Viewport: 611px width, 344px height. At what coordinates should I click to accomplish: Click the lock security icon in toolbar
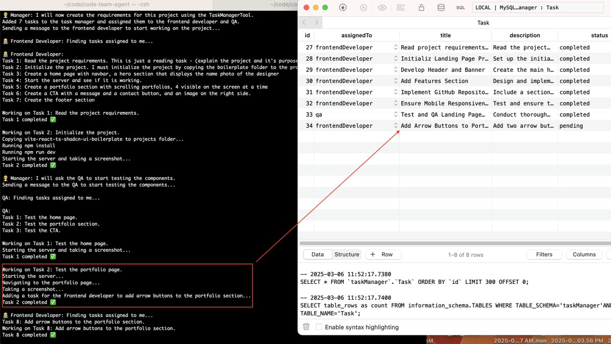click(421, 7)
